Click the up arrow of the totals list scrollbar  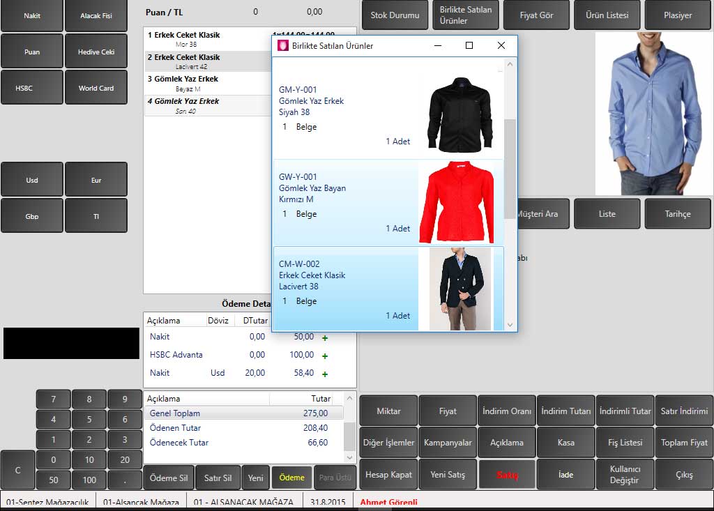[349, 398]
